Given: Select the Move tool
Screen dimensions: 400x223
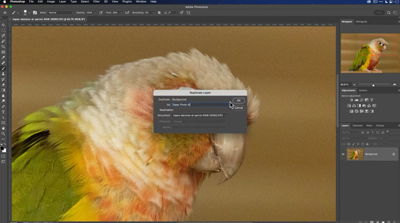Looking at the screenshot, I should click(x=3, y=25).
